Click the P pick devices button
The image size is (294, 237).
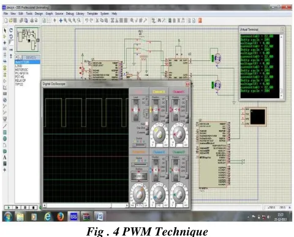click(17, 57)
